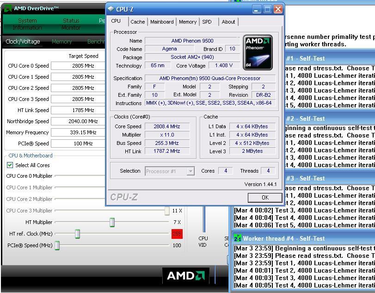
Task: Click the AMD Phenom 9500 name field
Action: coord(192,41)
